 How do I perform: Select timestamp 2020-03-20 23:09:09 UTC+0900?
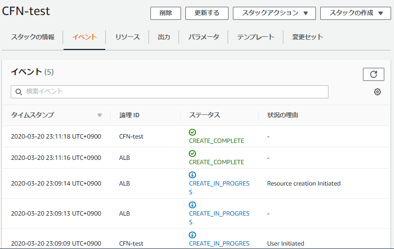(56, 244)
